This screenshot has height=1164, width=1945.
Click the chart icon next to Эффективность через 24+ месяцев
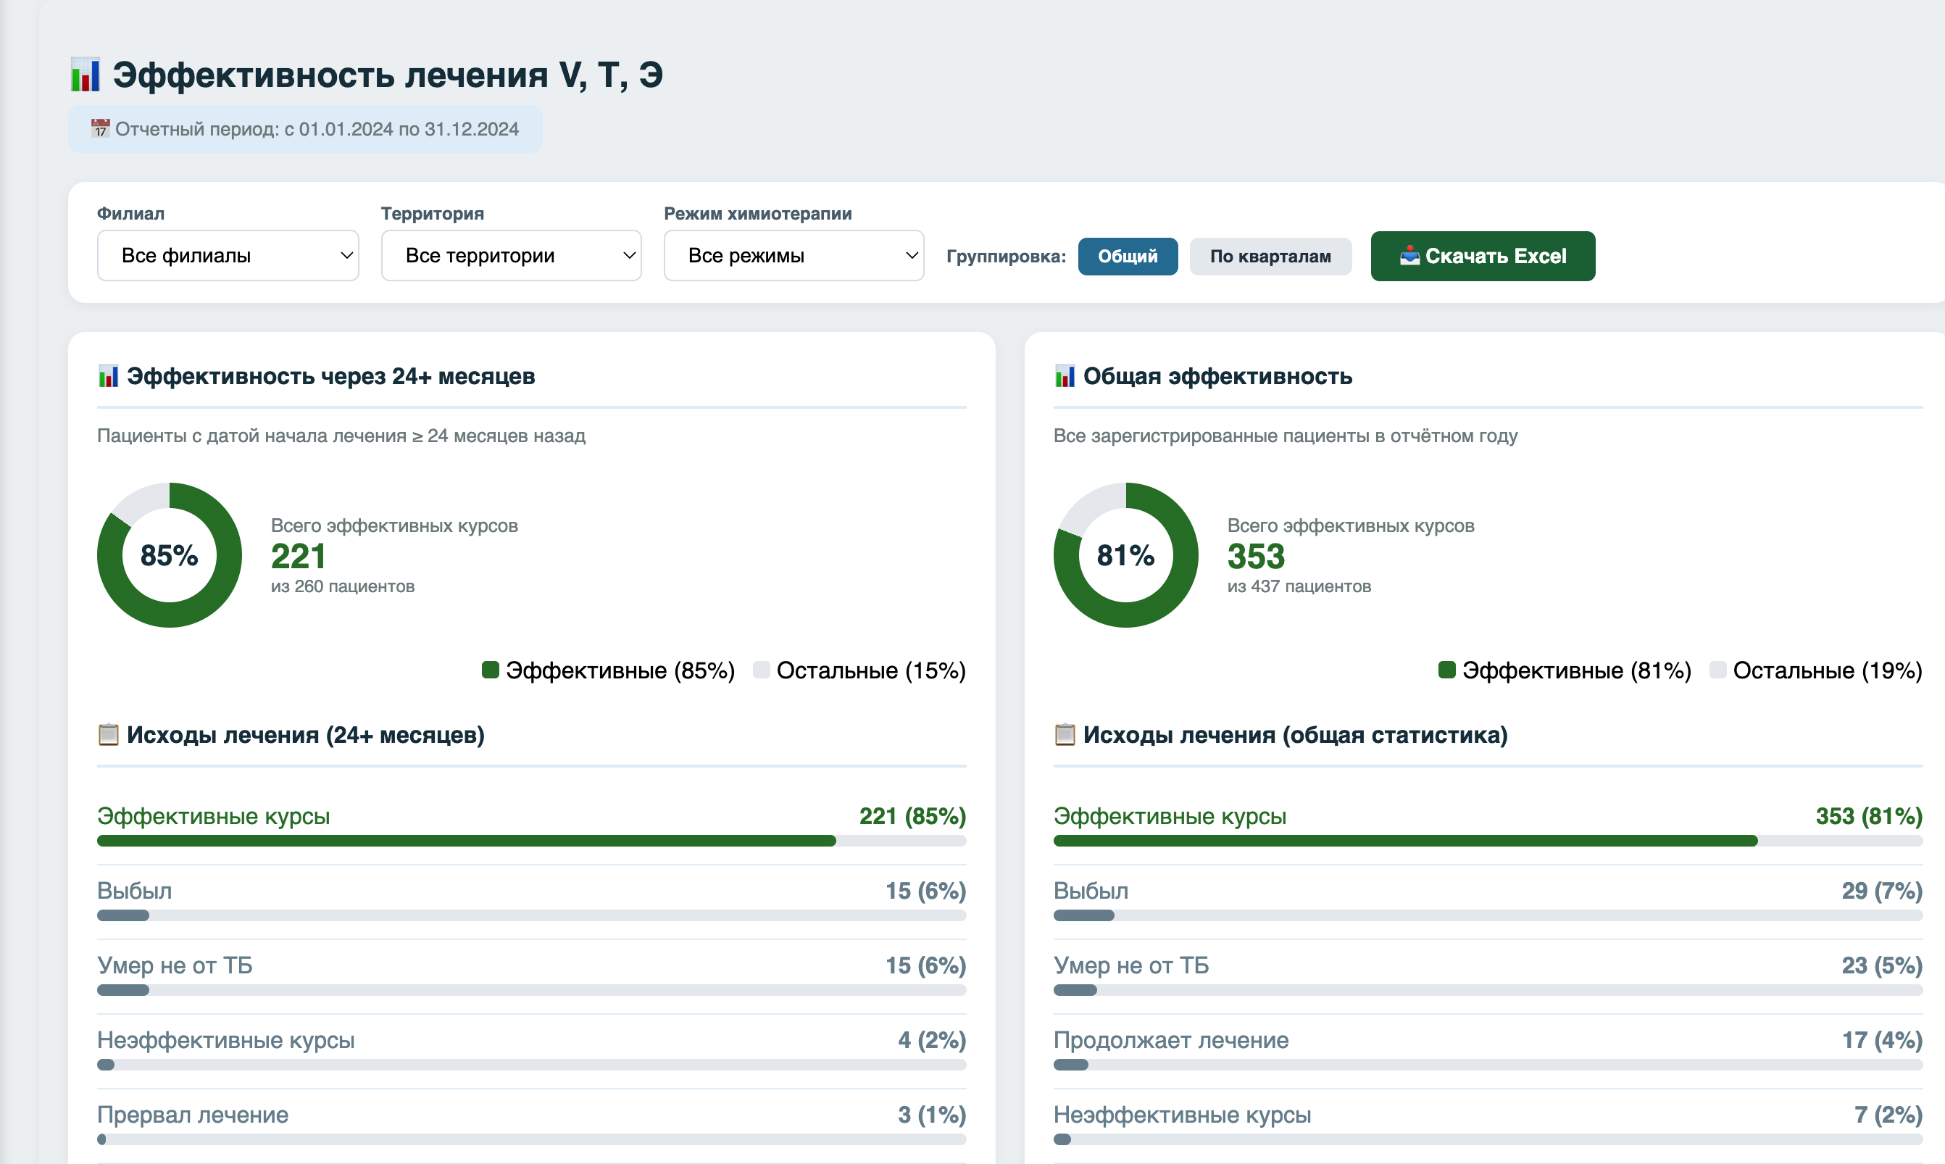click(108, 376)
